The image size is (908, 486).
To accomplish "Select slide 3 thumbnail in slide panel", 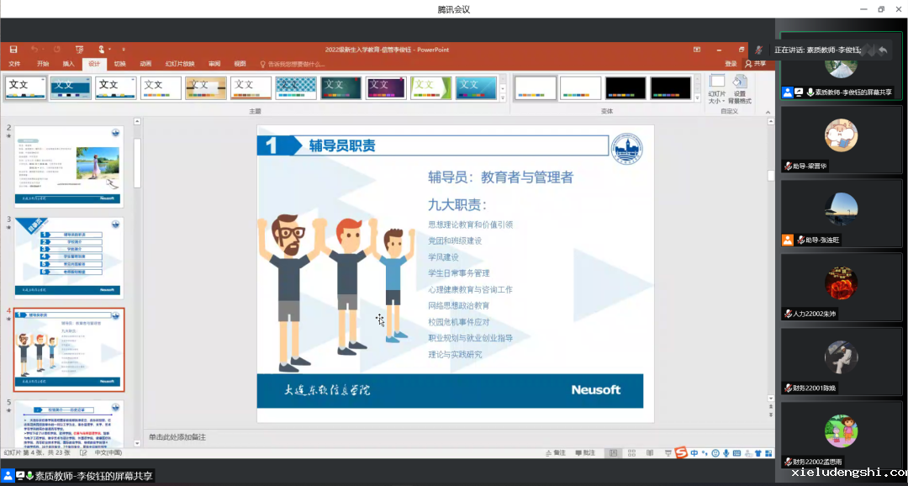I will [x=69, y=257].
